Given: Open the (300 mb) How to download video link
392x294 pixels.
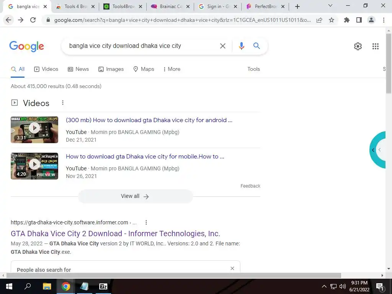Looking at the screenshot, I should 149,120.
